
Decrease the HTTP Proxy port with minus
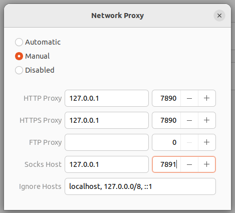189,98
